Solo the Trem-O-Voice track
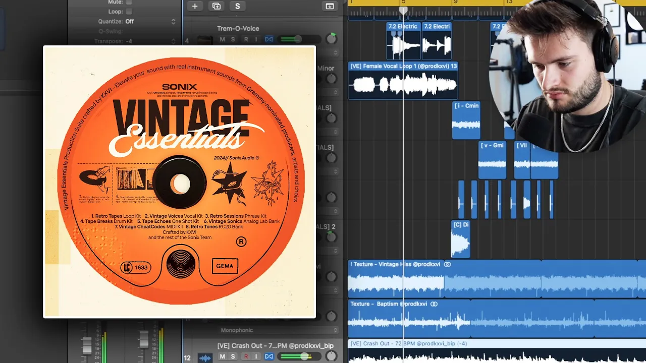646x363 pixels. tap(233, 39)
